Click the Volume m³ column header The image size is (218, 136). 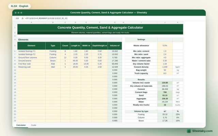point(115,46)
